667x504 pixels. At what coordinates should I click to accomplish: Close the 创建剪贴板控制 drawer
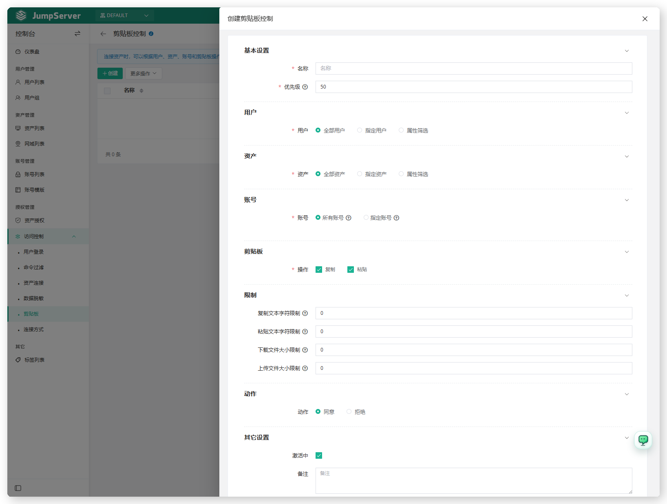645,19
